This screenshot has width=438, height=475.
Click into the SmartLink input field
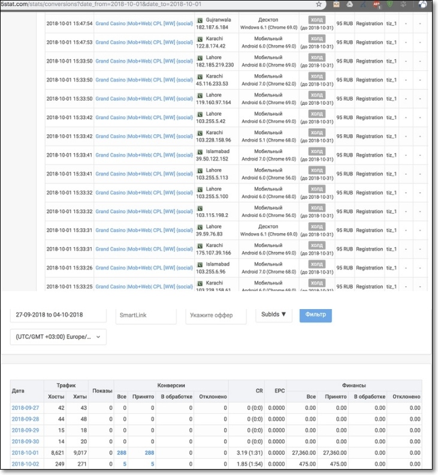coord(146,315)
